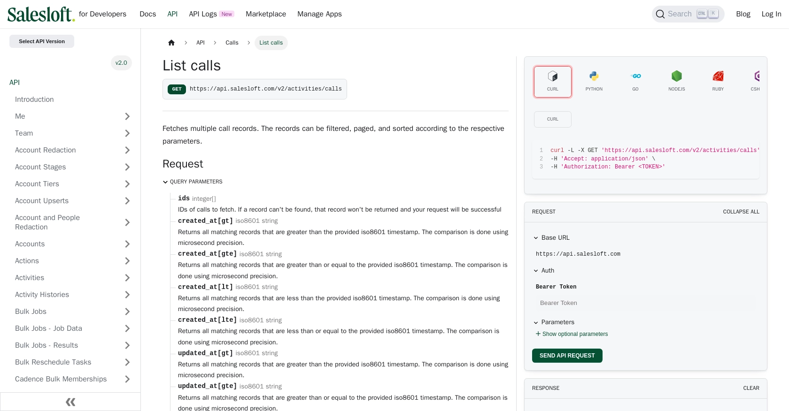Viewport: 789px width, 411px height.
Task: Click the search magnifier icon
Action: [660, 14]
